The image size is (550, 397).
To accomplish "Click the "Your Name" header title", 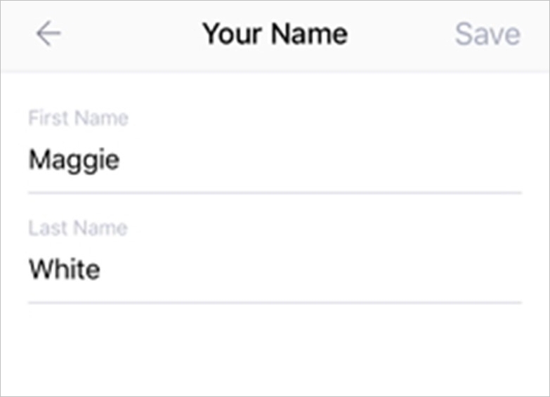I will (275, 34).
